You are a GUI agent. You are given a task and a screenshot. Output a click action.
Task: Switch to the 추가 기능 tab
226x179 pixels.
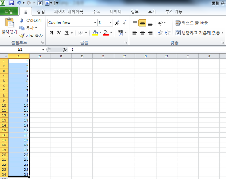point(174,11)
